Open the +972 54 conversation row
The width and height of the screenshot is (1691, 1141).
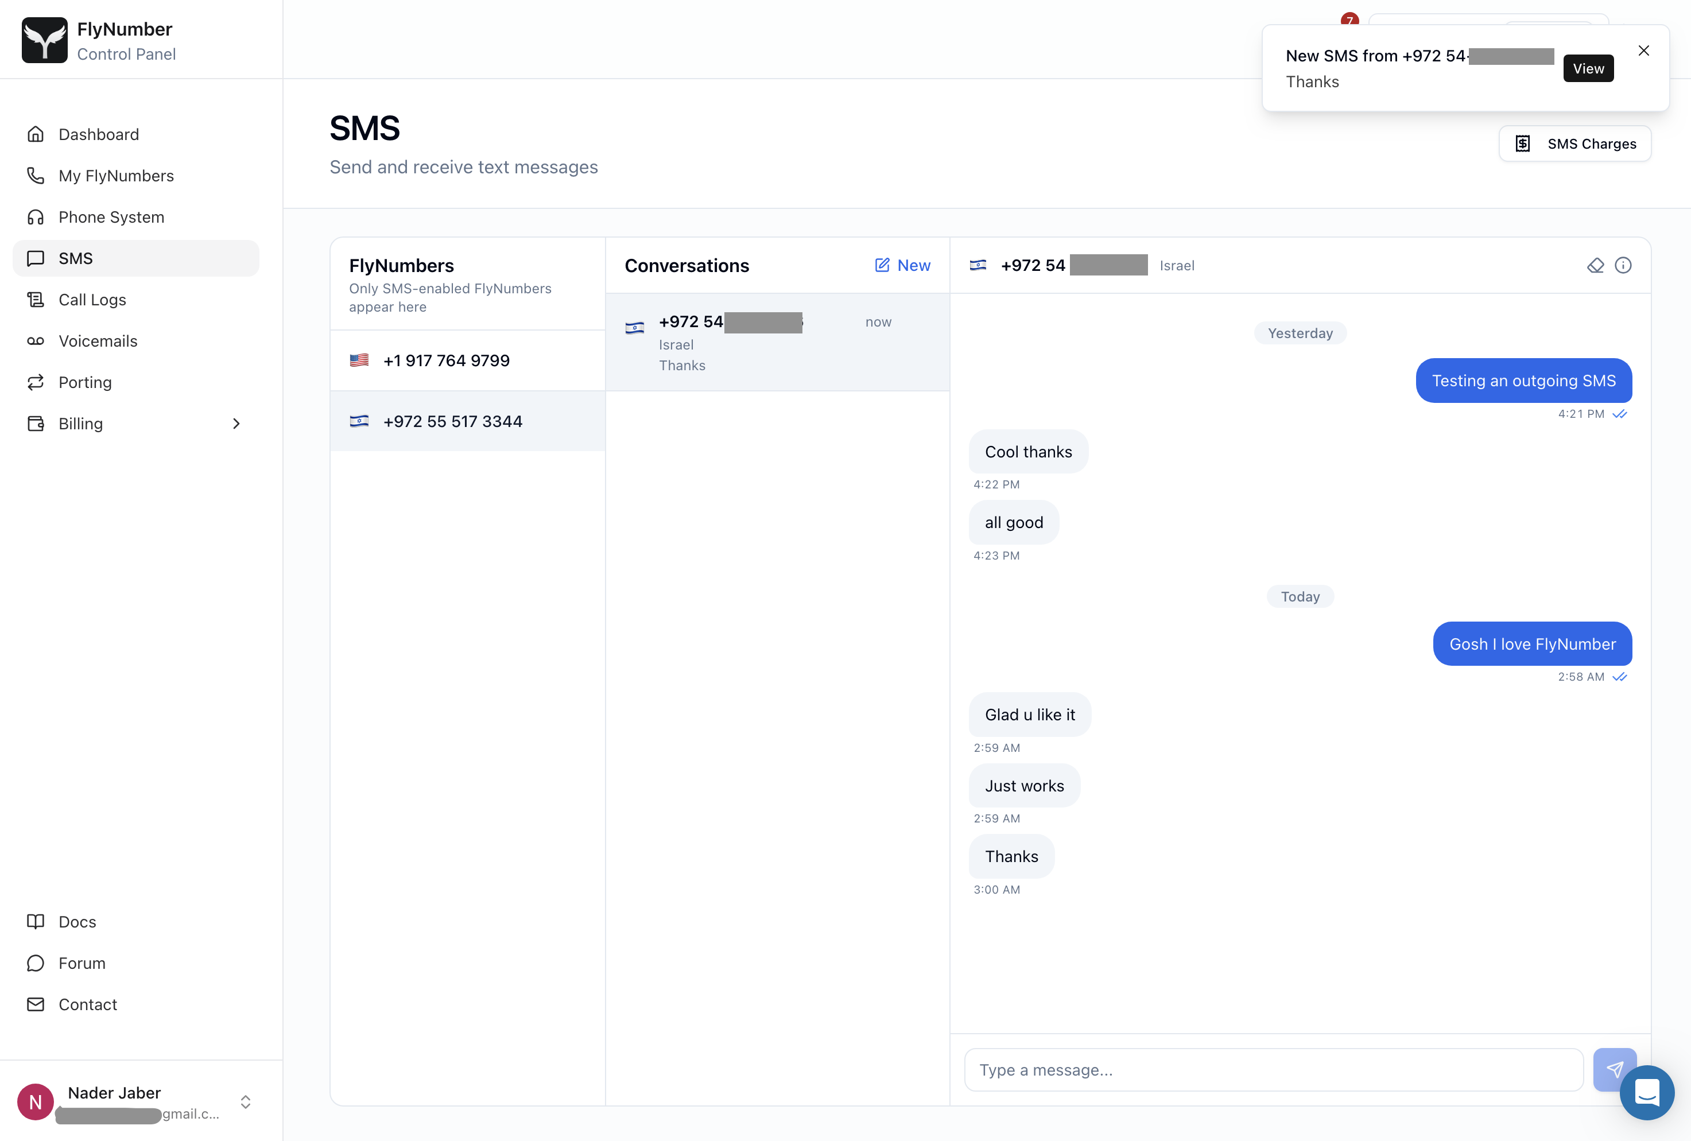pyautogui.click(x=777, y=342)
